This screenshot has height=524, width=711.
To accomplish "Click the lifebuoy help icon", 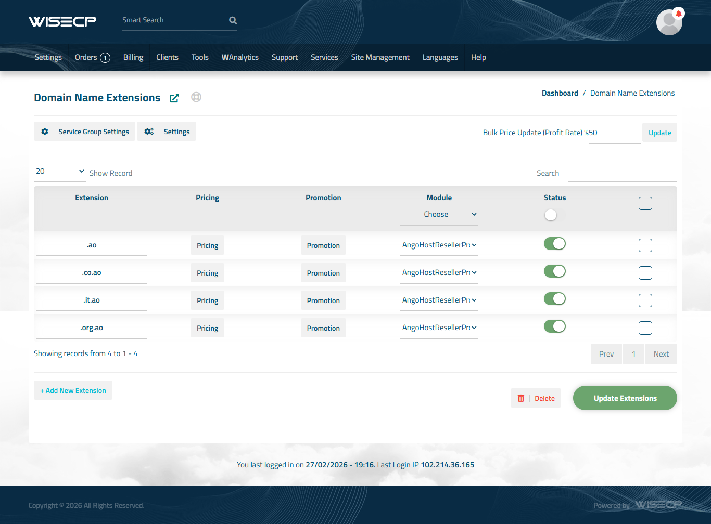I will [196, 97].
